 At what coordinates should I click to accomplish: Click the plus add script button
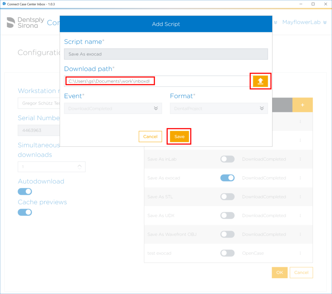(302, 105)
